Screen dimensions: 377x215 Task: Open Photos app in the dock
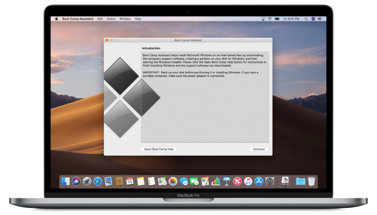coord(173,181)
